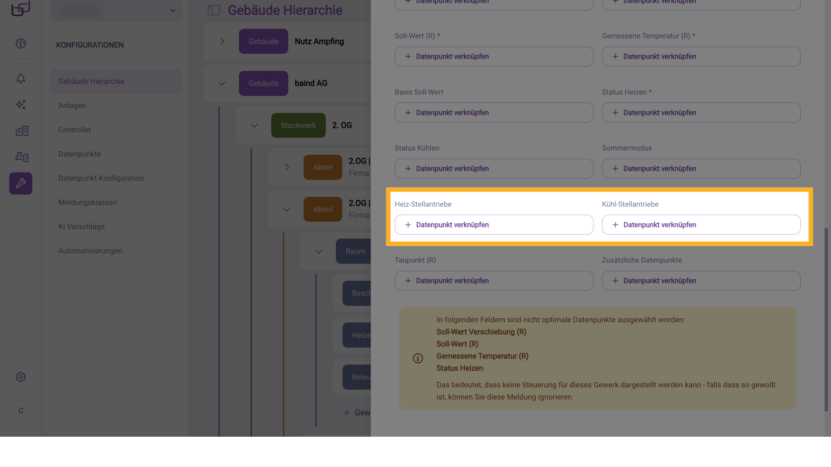Click the AI sparkles sidebar icon
Viewport: 831px width, 467px height.
(21, 105)
